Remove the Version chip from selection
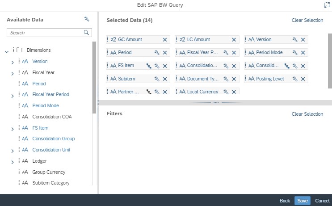 tap(303, 40)
